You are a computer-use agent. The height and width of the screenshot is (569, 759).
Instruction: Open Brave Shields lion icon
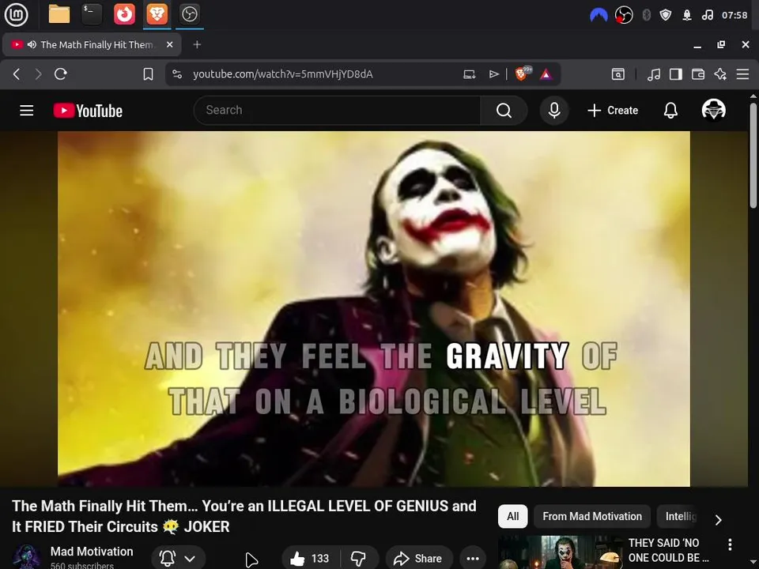pyautogui.click(x=523, y=73)
